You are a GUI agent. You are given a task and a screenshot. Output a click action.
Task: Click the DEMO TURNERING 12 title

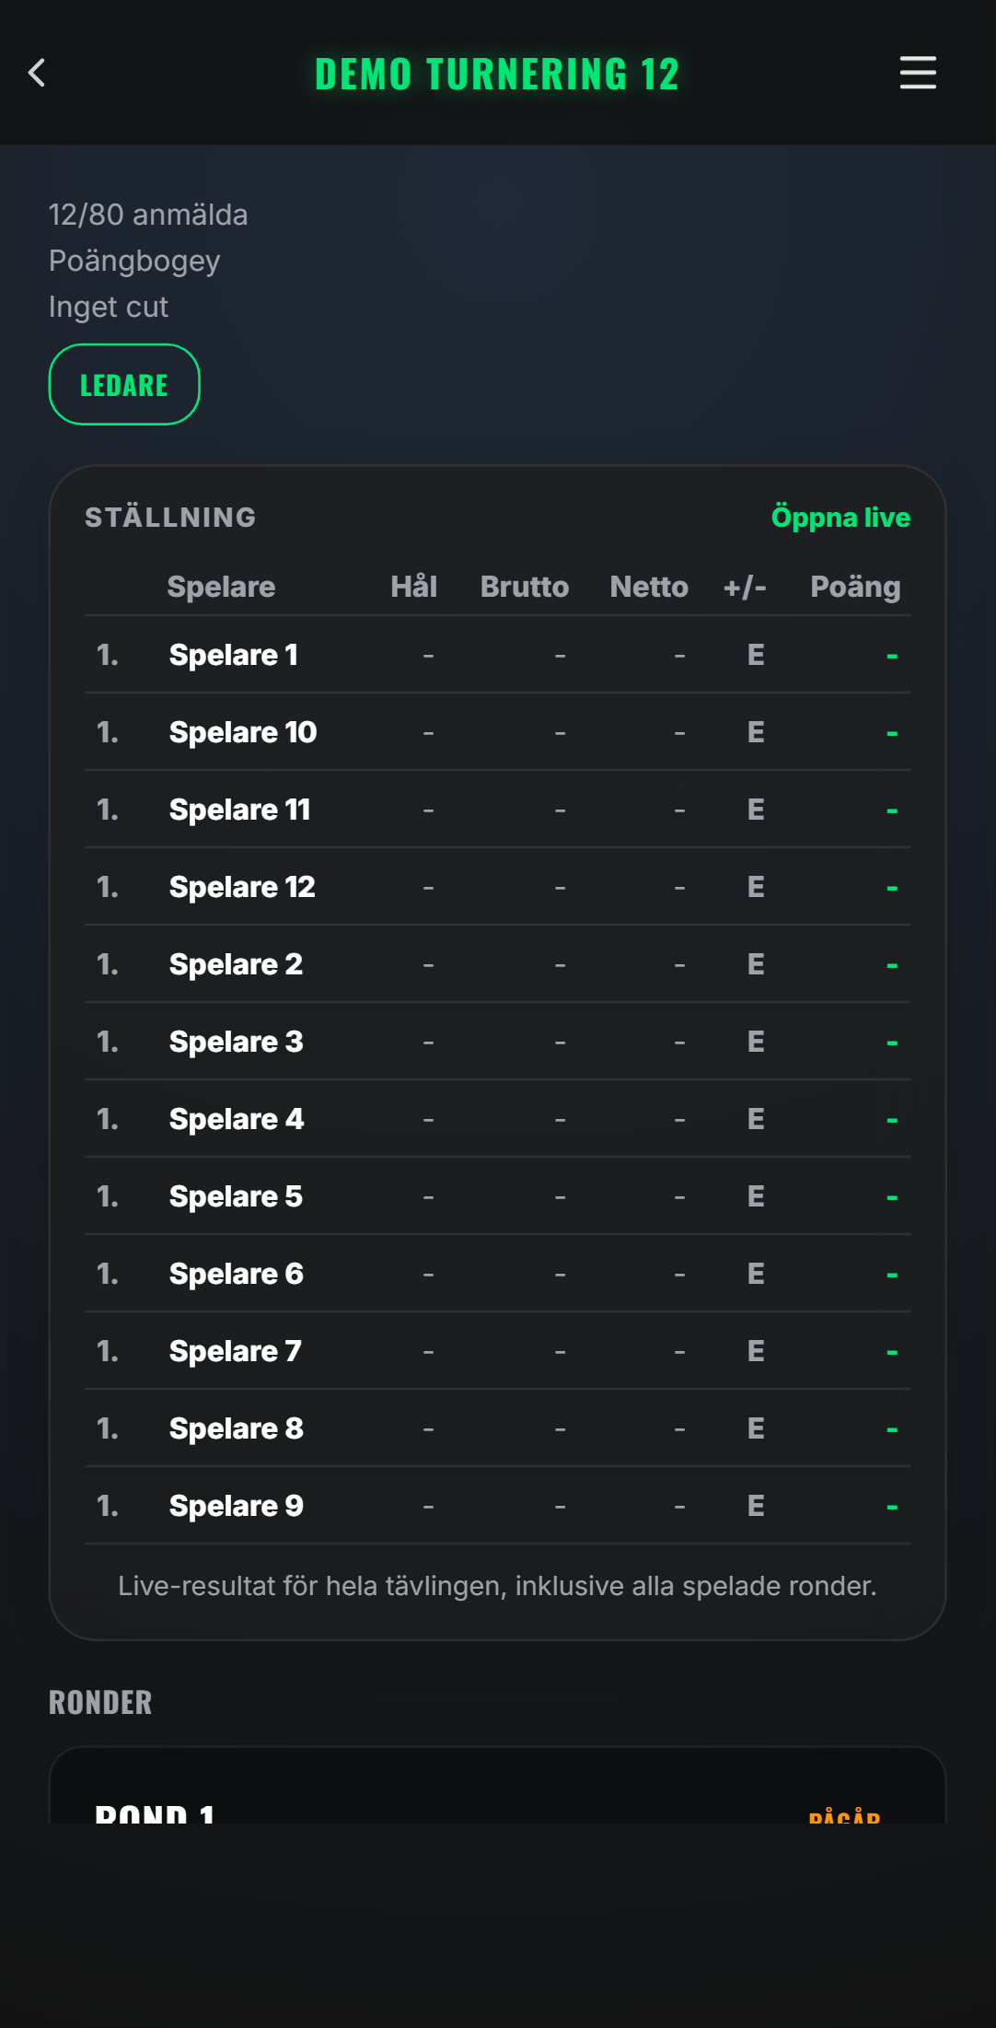497,74
